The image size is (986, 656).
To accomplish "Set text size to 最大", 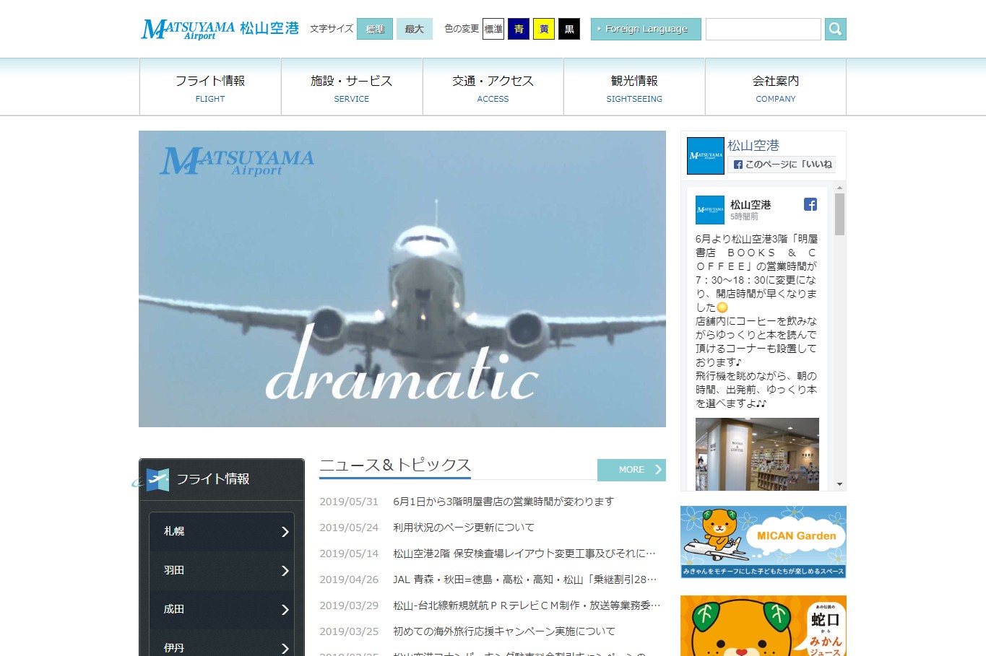I will 414,29.
